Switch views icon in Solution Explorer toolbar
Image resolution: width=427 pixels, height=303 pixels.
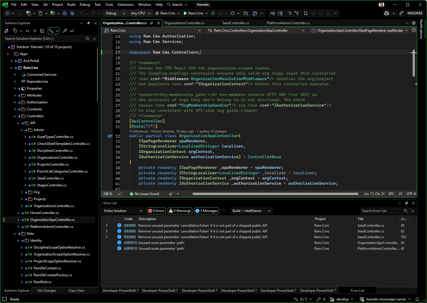(6, 31)
